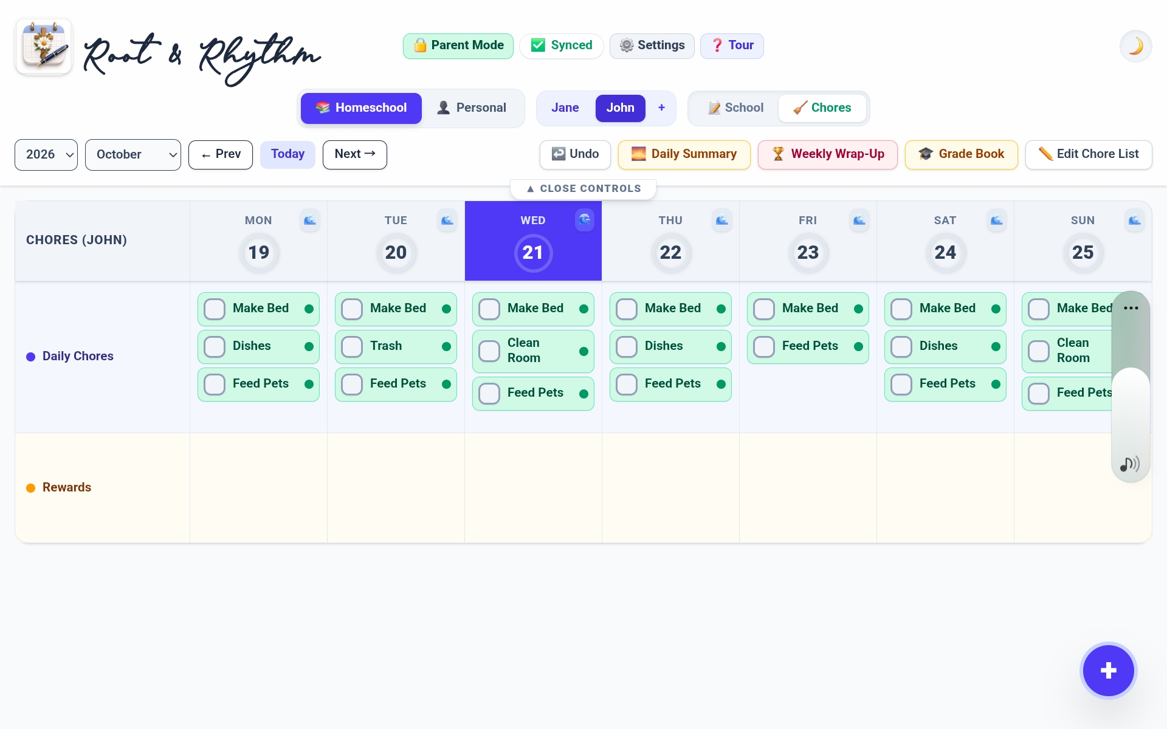Open the Grade Book
Screen dimensions: 1167x729
(x=962, y=154)
